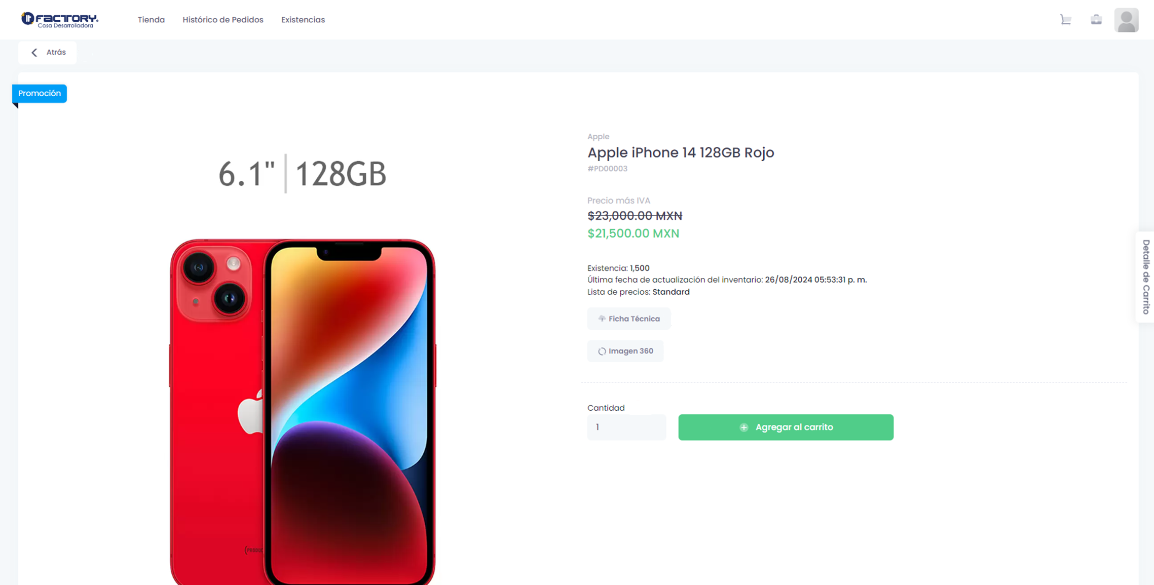Open the user profile avatar
The image size is (1154, 585).
tap(1126, 20)
